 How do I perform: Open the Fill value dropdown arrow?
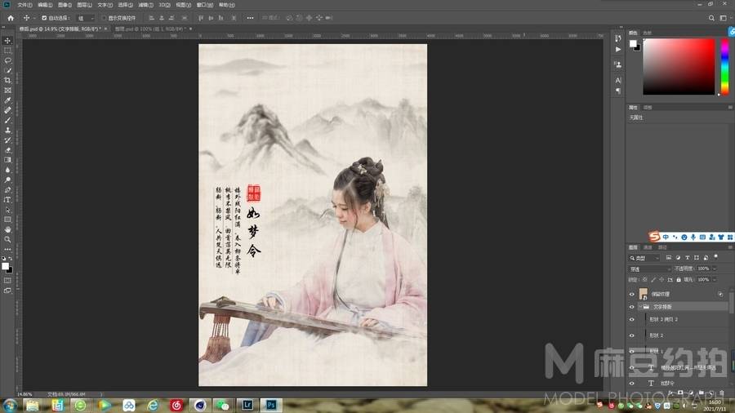click(x=715, y=279)
